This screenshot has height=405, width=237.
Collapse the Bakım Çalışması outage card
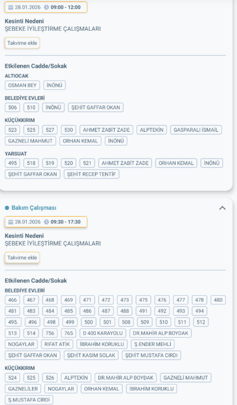[x=222, y=208]
